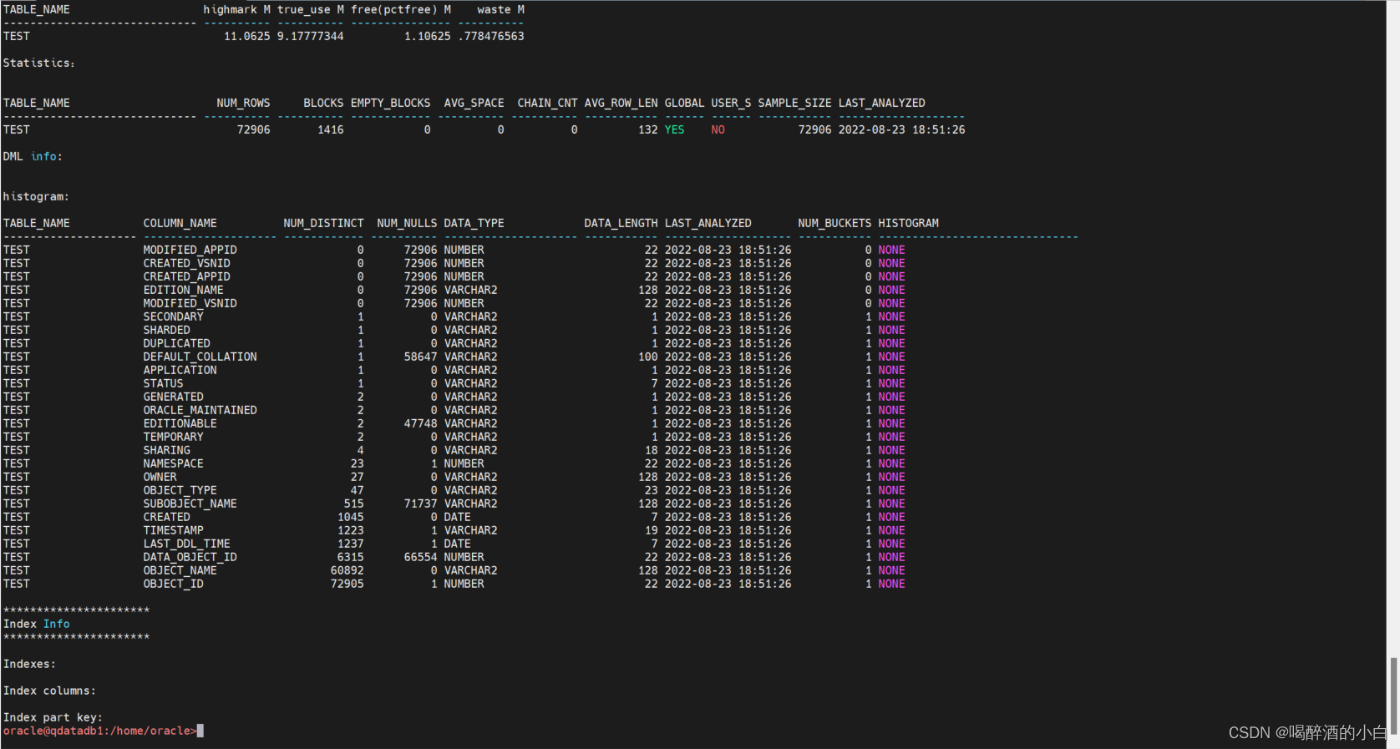
Task: Select the "AVG_SPACE" column header
Action: coord(474,104)
